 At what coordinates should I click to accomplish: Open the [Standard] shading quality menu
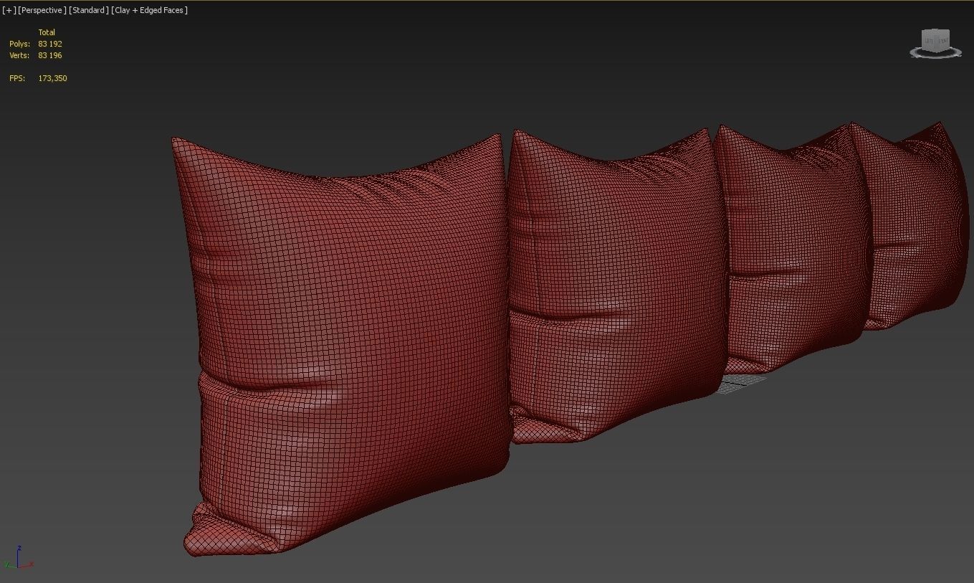pos(89,10)
